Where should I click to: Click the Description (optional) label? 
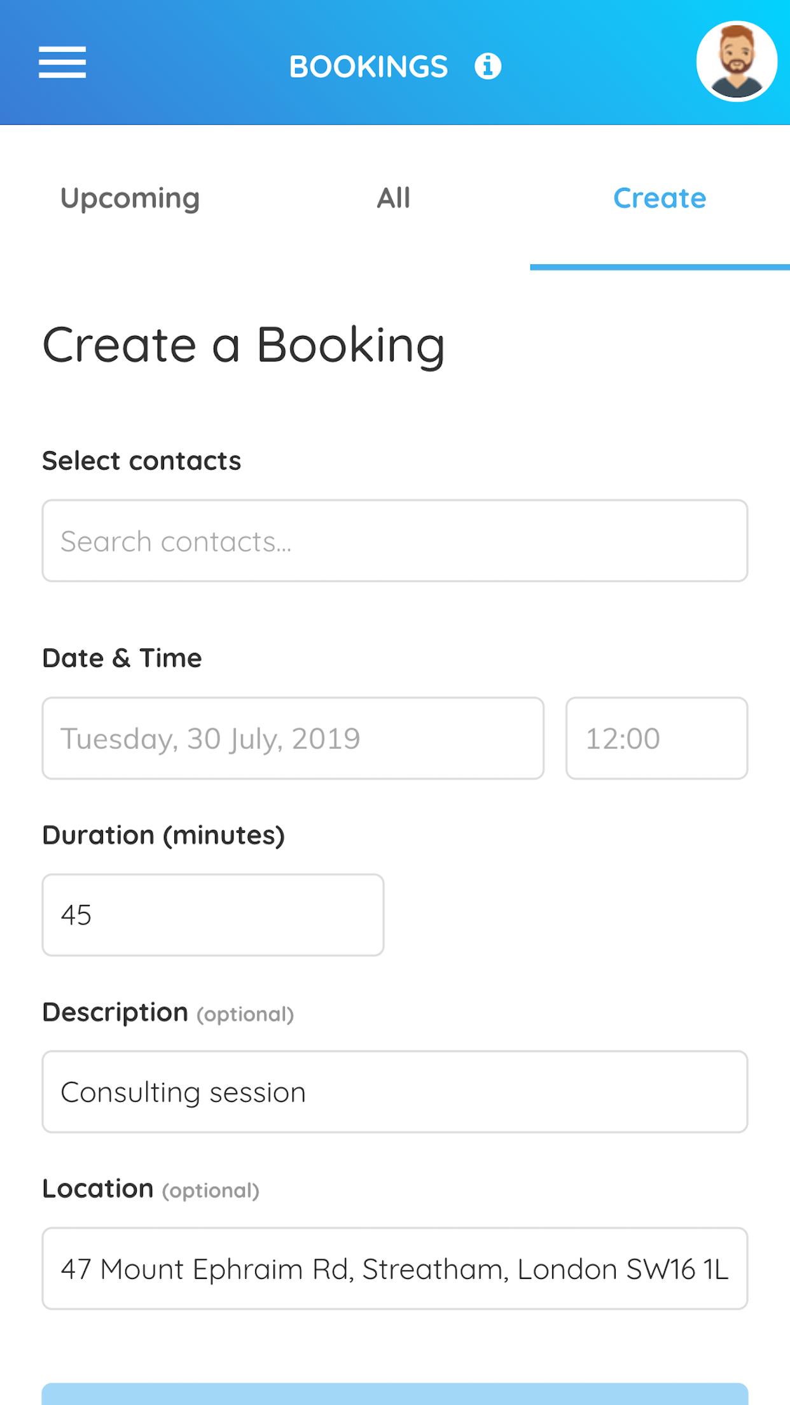(x=168, y=1012)
